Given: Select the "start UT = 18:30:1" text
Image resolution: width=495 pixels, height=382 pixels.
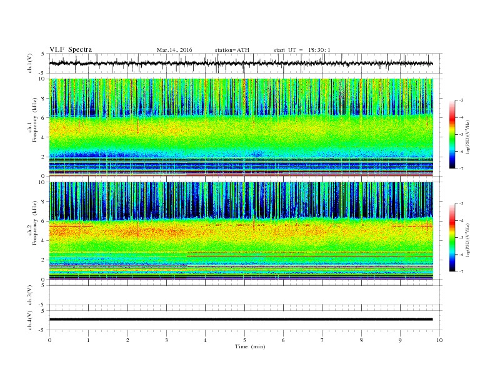Looking at the screenshot, I should click(302, 50).
